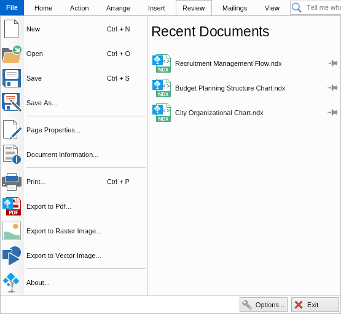The height and width of the screenshot is (314, 341).
Task: Click the Export to Pdf icon
Action: click(x=12, y=206)
